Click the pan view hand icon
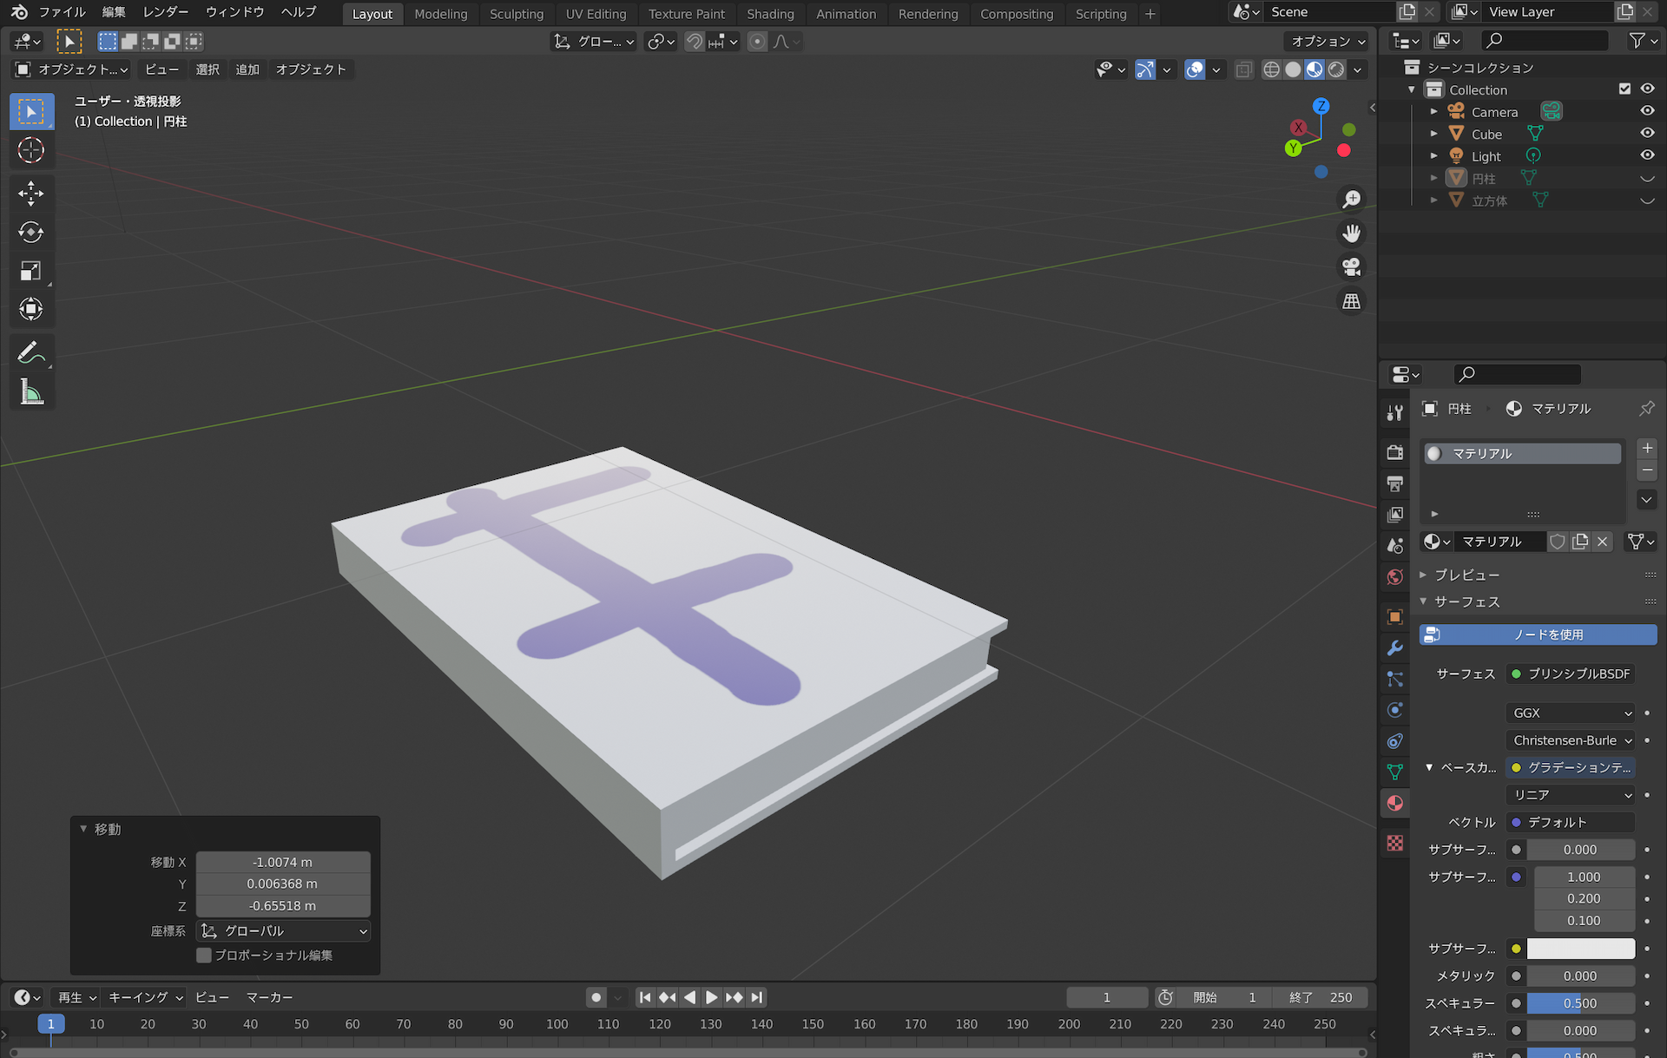 point(1352,233)
